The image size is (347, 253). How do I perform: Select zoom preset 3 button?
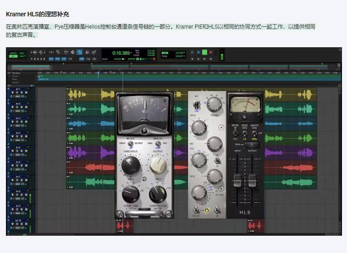coord(38,59)
